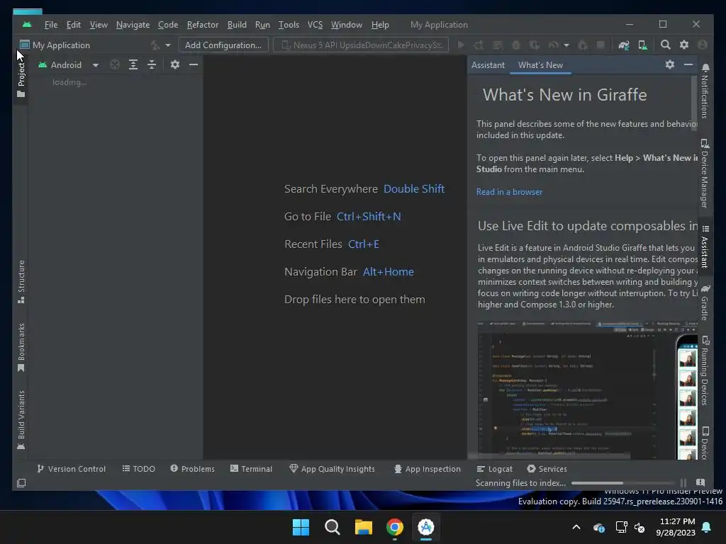
Task: Open the VCS menu
Action: (315, 25)
